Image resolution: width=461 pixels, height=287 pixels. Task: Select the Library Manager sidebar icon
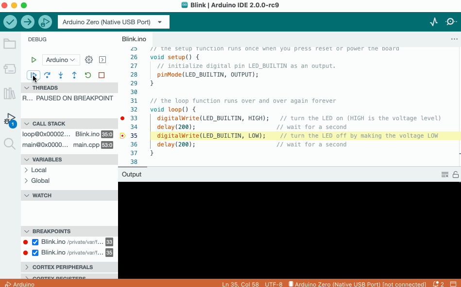[x=10, y=93]
